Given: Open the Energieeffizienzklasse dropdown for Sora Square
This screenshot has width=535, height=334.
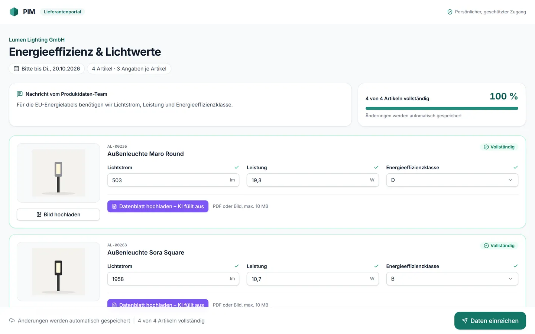Looking at the screenshot, I should point(452,279).
